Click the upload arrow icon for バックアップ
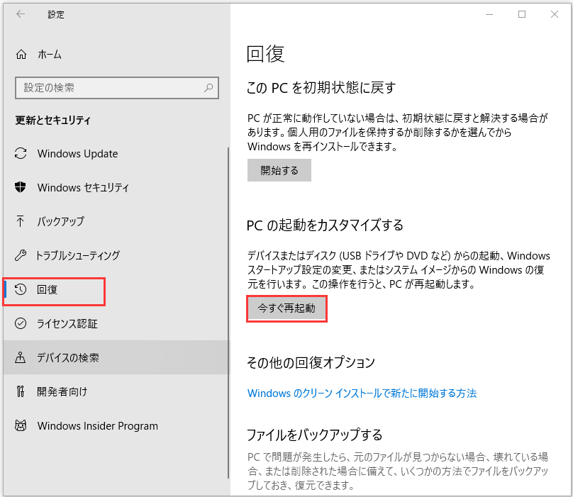The height and width of the screenshot is (497, 573). pos(20,221)
